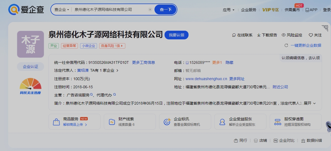
Task: Open 企业服务 in the top navigation
Action: point(248,10)
